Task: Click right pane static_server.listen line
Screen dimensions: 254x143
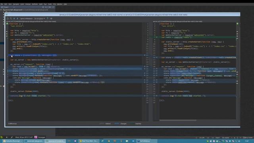Action: tap(175, 91)
